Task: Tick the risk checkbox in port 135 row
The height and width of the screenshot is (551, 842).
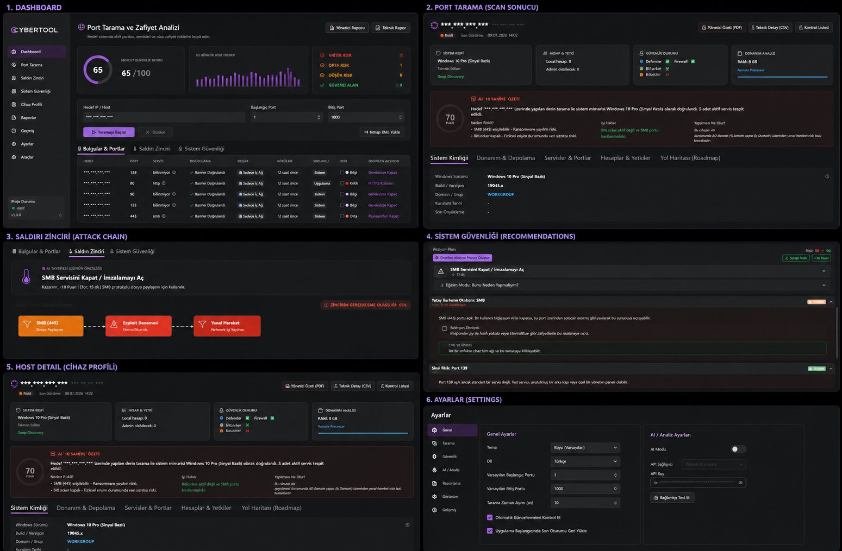Action: 342,205
